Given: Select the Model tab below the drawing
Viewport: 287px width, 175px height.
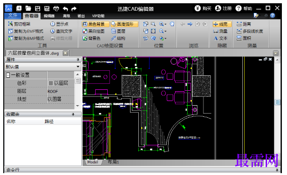Looking at the screenshot, I should 92,162.
